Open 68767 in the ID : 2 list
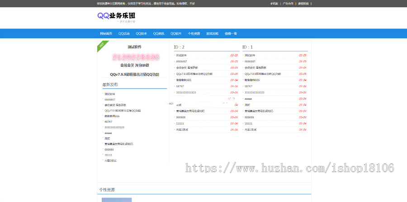407x202 pixels. (x=180, y=87)
